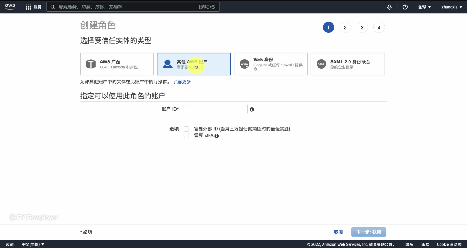
Task: Click the www web identity icon
Action: pos(245,64)
